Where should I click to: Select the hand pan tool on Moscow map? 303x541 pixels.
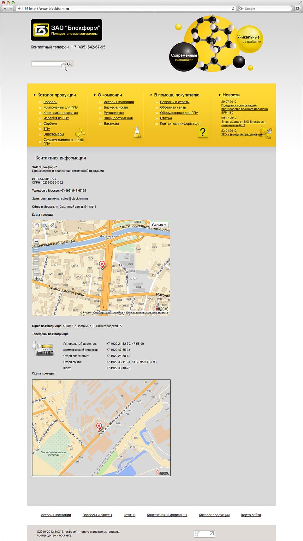click(37, 225)
